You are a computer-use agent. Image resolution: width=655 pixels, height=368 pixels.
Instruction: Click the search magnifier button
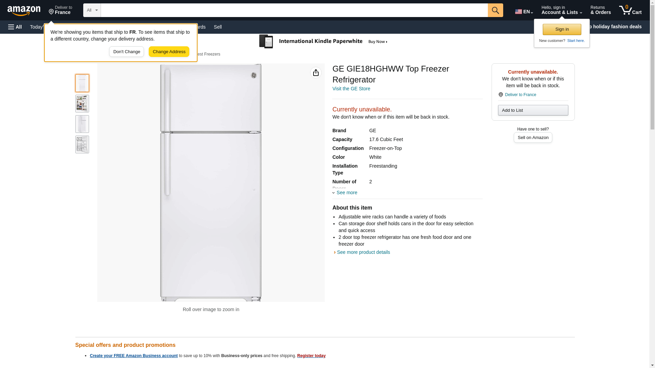point(495,10)
